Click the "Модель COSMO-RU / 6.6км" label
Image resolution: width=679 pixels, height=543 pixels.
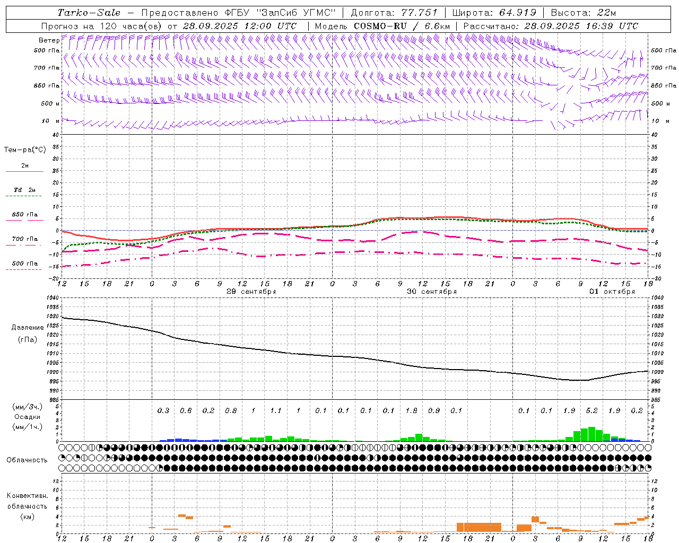pyautogui.click(x=382, y=26)
